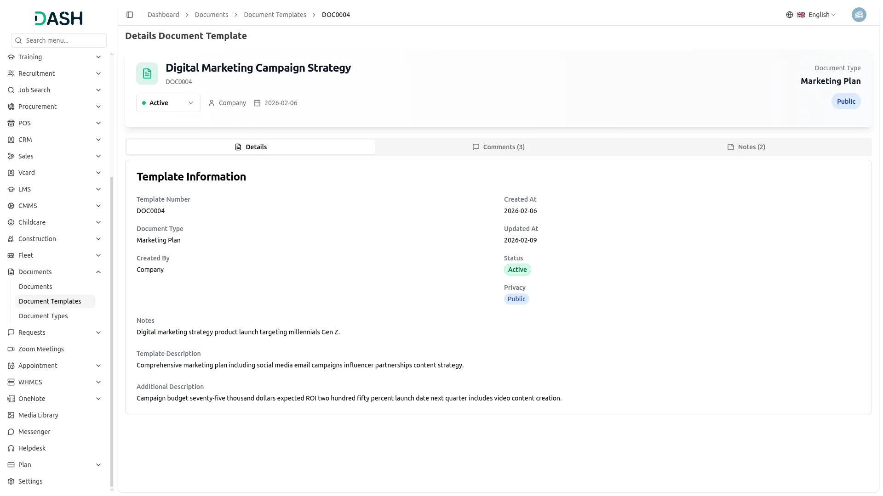Select the CMMS icon in sidebar
Image resolution: width=883 pixels, height=496 pixels.
10,206
